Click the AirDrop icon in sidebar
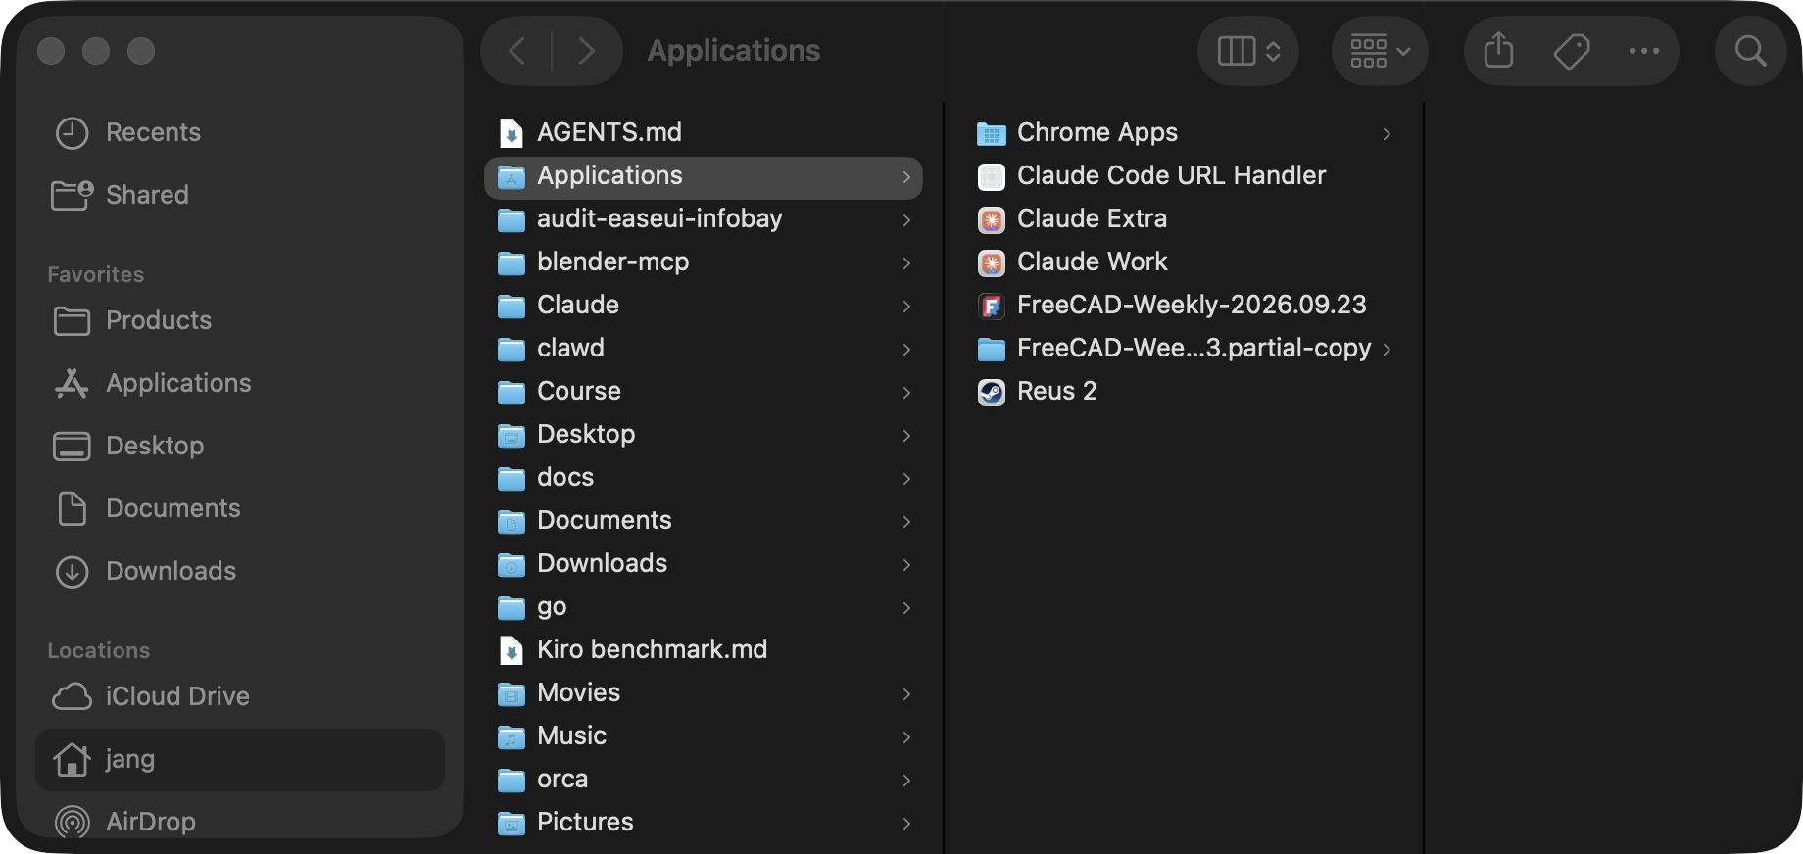 tap(72, 822)
